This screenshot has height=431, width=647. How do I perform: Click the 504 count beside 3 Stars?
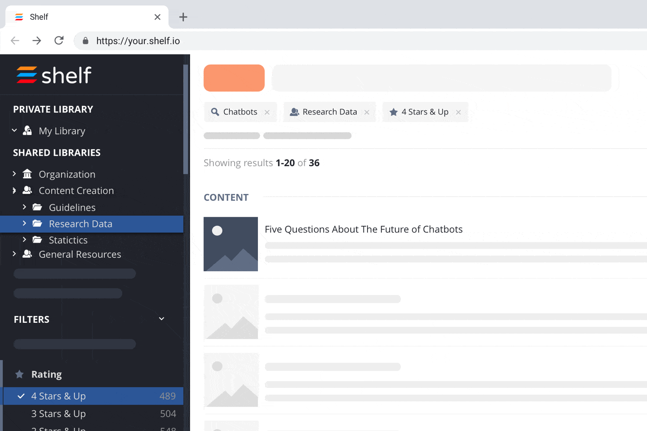pos(168,413)
